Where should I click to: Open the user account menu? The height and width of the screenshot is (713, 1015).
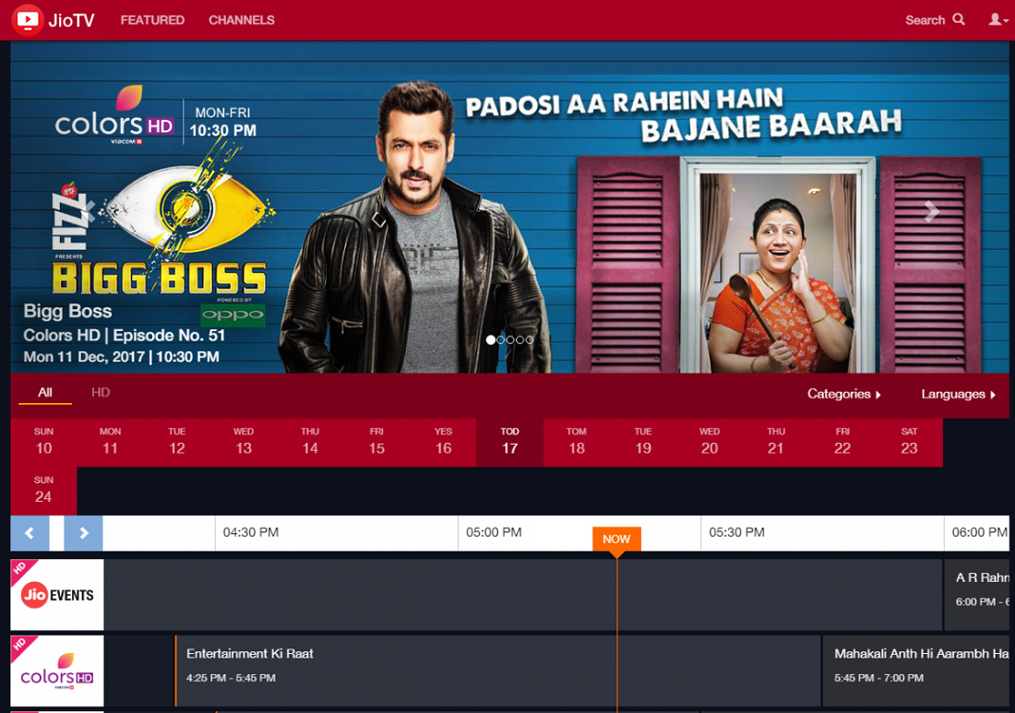tap(997, 19)
